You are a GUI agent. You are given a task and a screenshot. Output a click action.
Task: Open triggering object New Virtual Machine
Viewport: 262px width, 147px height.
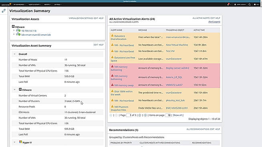coord(177,45)
